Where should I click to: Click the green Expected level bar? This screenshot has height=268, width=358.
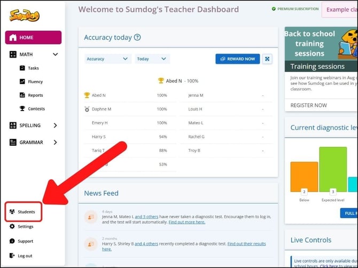coord(333,169)
